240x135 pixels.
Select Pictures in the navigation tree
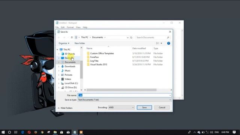click(x=68, y=75)
